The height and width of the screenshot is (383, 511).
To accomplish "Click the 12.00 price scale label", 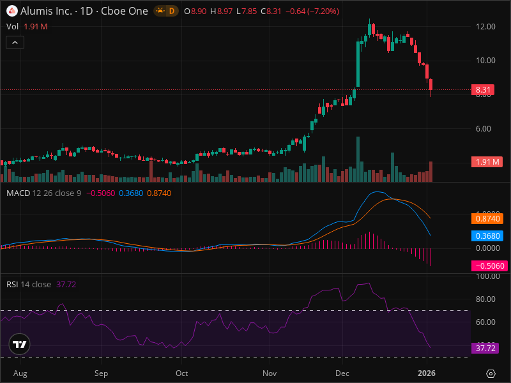I will pos(485,27).
